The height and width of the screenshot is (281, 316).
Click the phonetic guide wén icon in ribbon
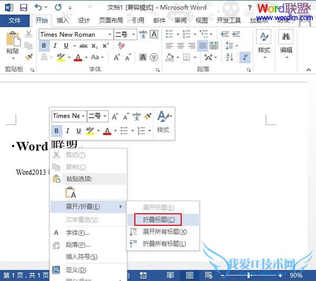143,34
